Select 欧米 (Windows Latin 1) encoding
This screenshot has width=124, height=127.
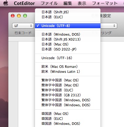[68, 72]
